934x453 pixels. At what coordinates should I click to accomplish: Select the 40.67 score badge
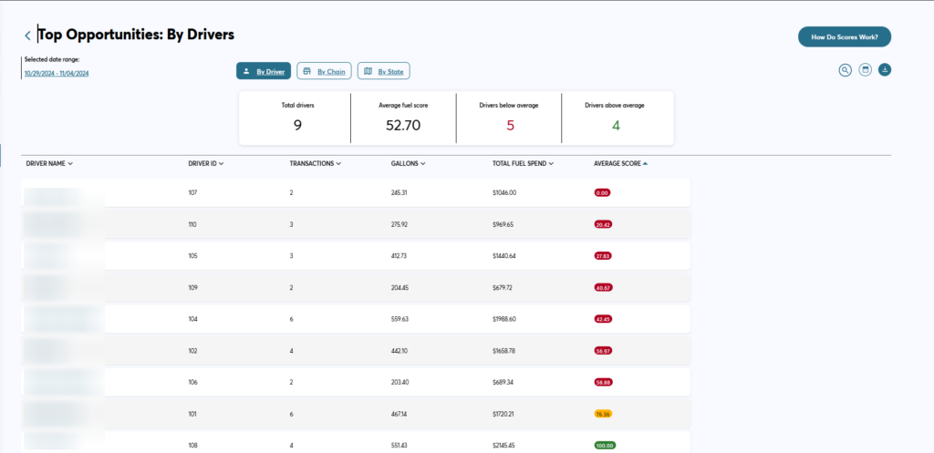click(604, 287)
